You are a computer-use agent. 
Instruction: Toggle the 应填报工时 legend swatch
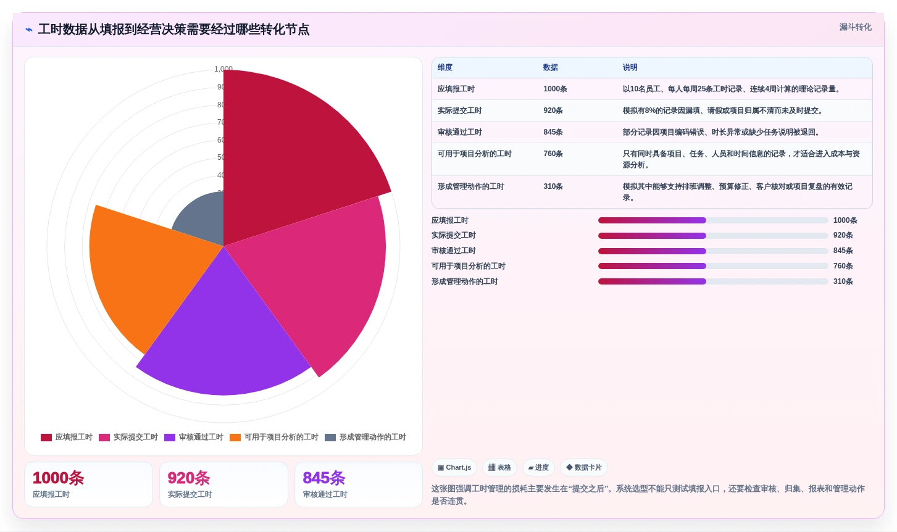[46, 438]
